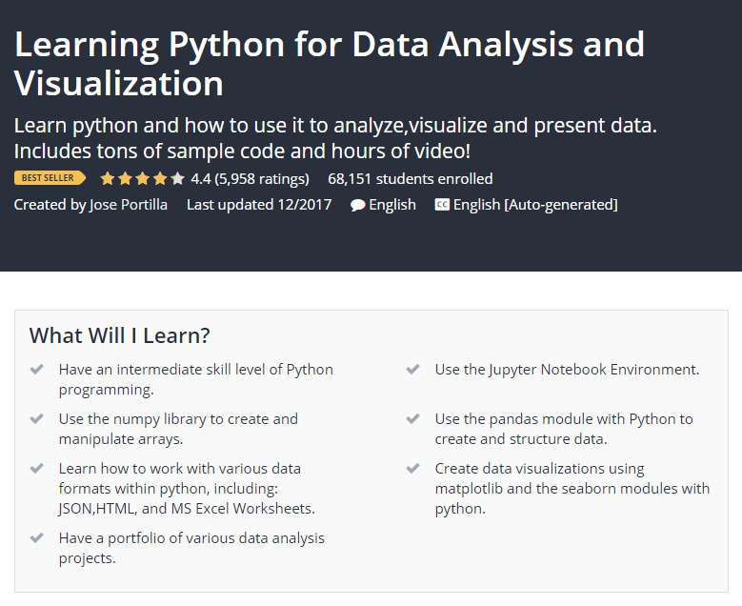Click the CC closed captions icon

pos(442,205)
